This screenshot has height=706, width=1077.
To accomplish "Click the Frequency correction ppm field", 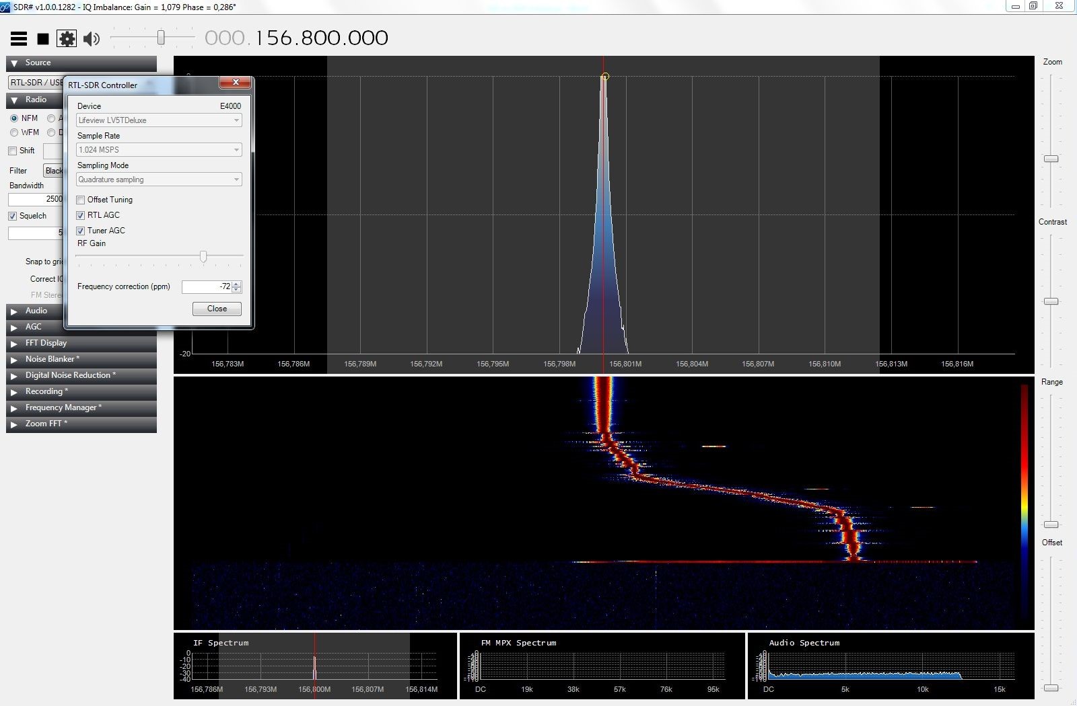I will tap(207, 287).
